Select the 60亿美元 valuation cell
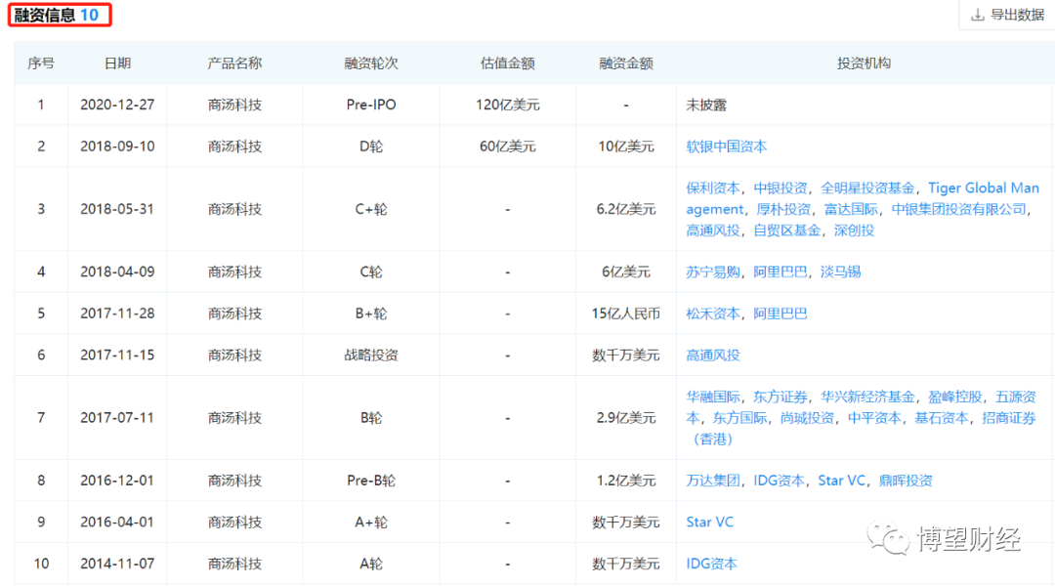This screenshot has width=1055, height=586. 507,146
